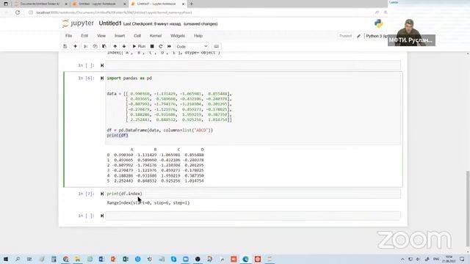Open Skype from the taskbar
Image resolution: width=470 pixels, height=264 pixels.
pyautogui.click(x=173, y=259)
